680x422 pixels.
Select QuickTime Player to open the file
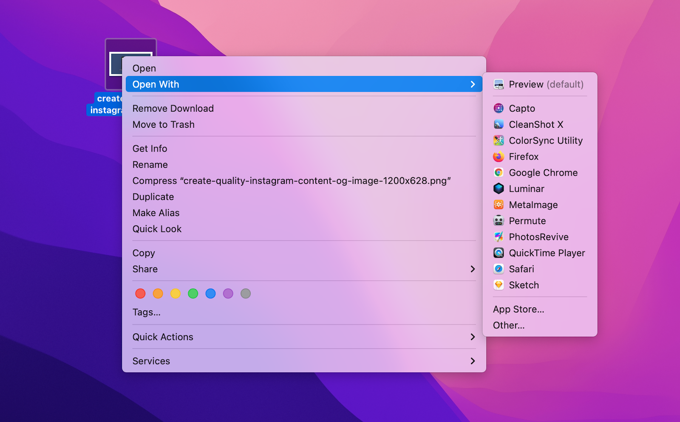click(547, 253)
